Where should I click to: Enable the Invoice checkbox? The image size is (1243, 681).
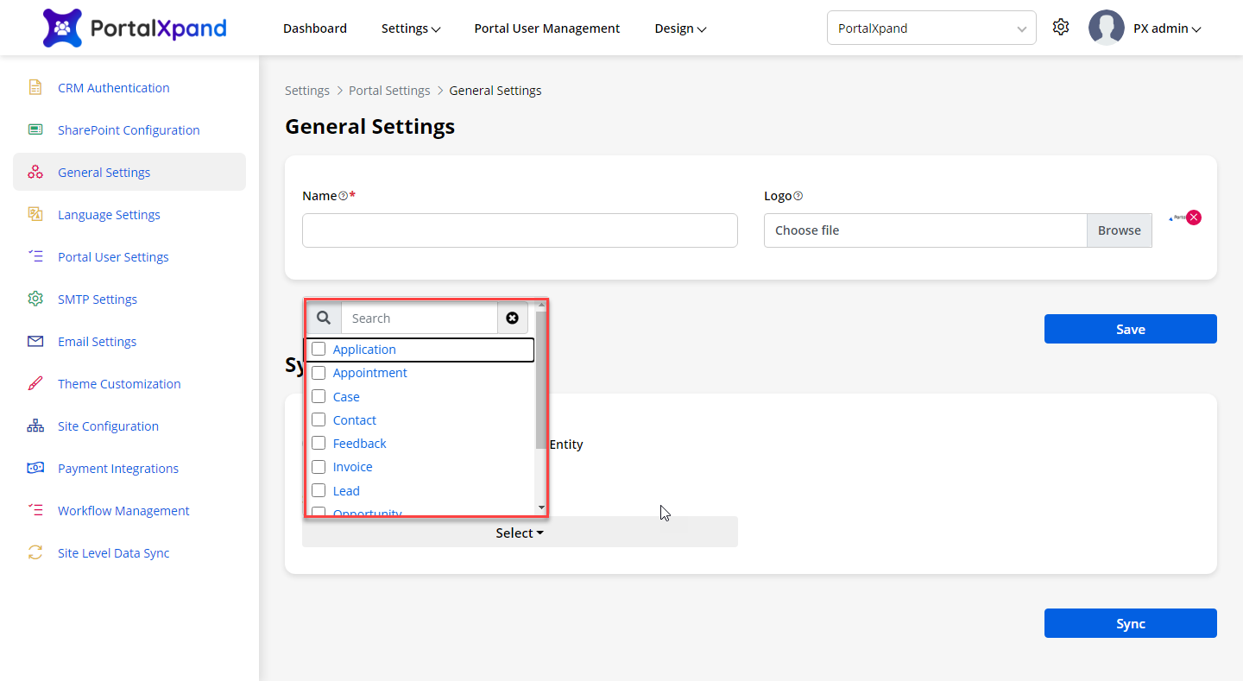(319, 467)
